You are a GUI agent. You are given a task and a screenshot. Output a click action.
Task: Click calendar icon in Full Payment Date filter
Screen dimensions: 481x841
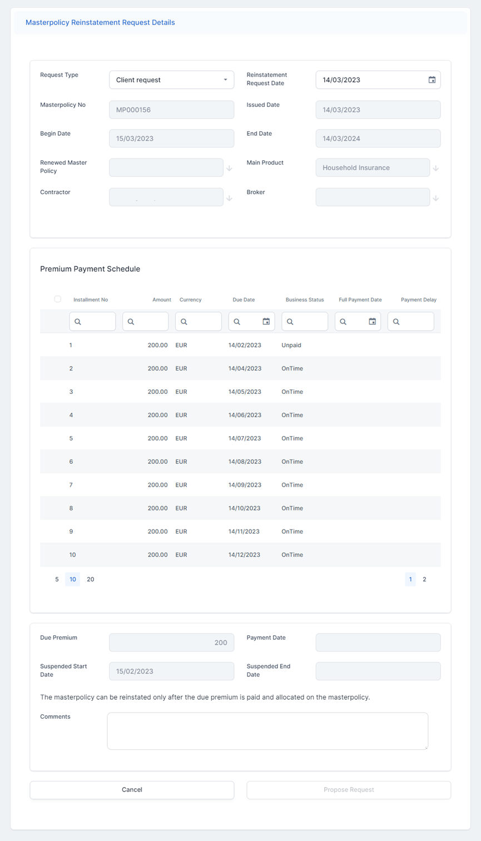click(372, 321)
